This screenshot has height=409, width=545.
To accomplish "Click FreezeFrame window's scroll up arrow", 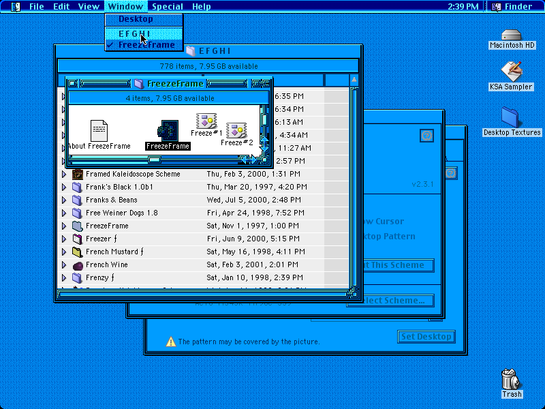I will [264, 140].
